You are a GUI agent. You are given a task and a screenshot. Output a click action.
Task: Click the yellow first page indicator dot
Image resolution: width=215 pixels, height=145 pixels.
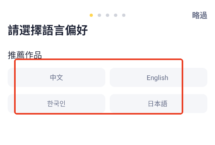click(x=91, y=15)
